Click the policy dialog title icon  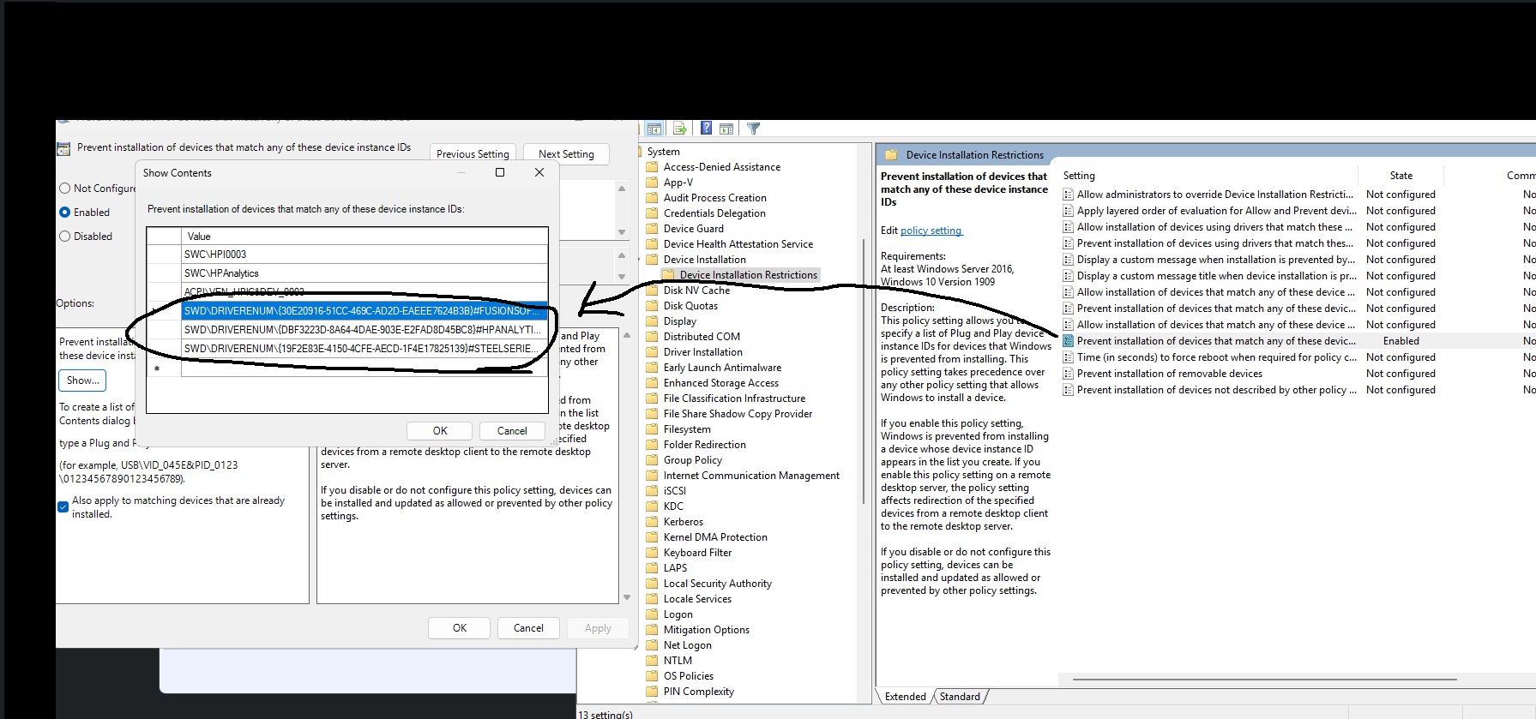point(63,148)
